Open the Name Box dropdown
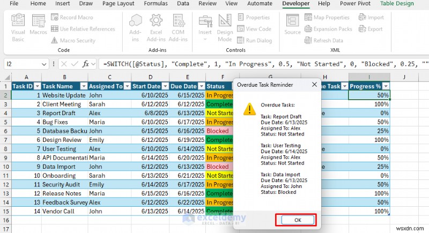The width and height of the screenshot is (429, 233). tap(44, 64)
